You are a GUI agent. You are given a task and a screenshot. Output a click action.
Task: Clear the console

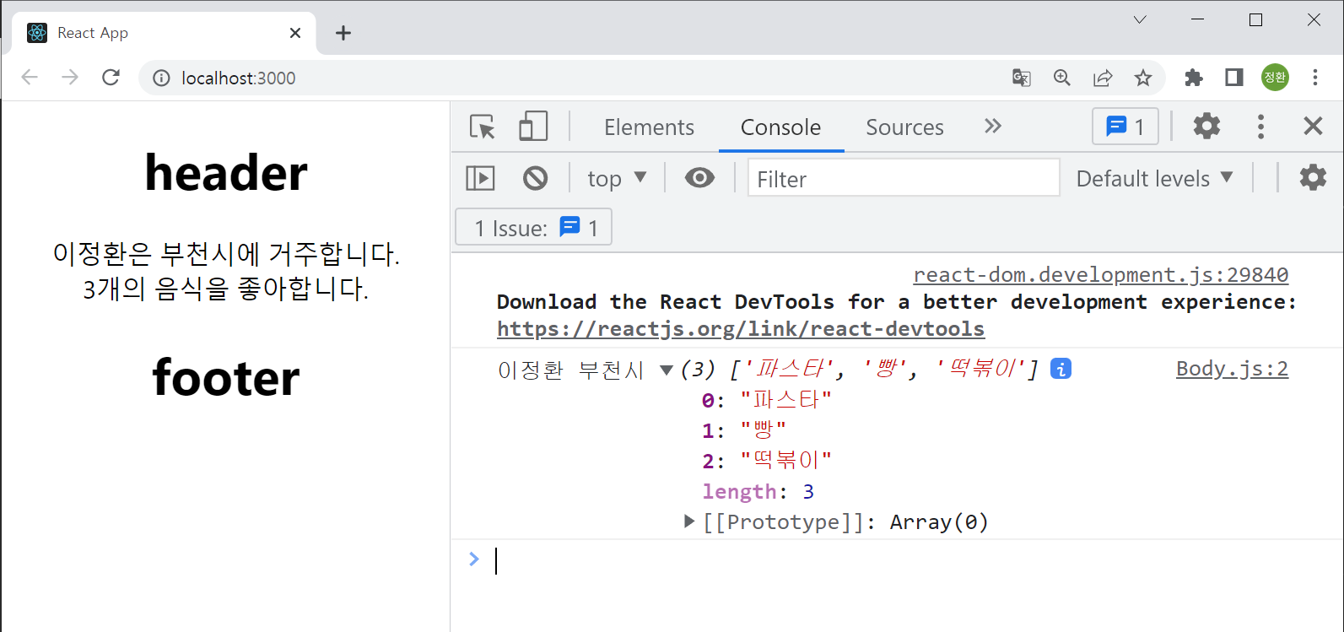coord(535,178)
